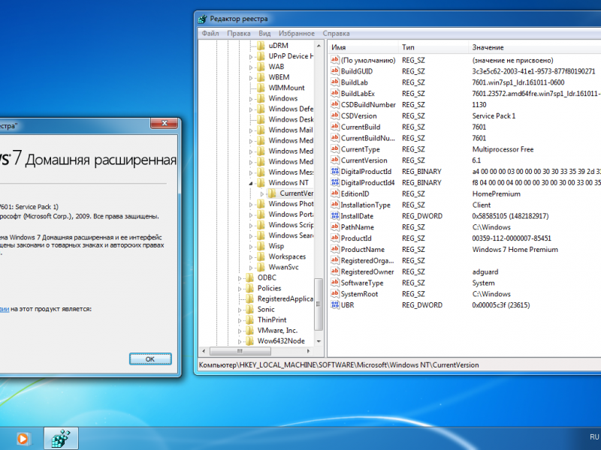Click the BuildGUID string value icon
Viewport: 601px width, 450px height.
point(335,70)
